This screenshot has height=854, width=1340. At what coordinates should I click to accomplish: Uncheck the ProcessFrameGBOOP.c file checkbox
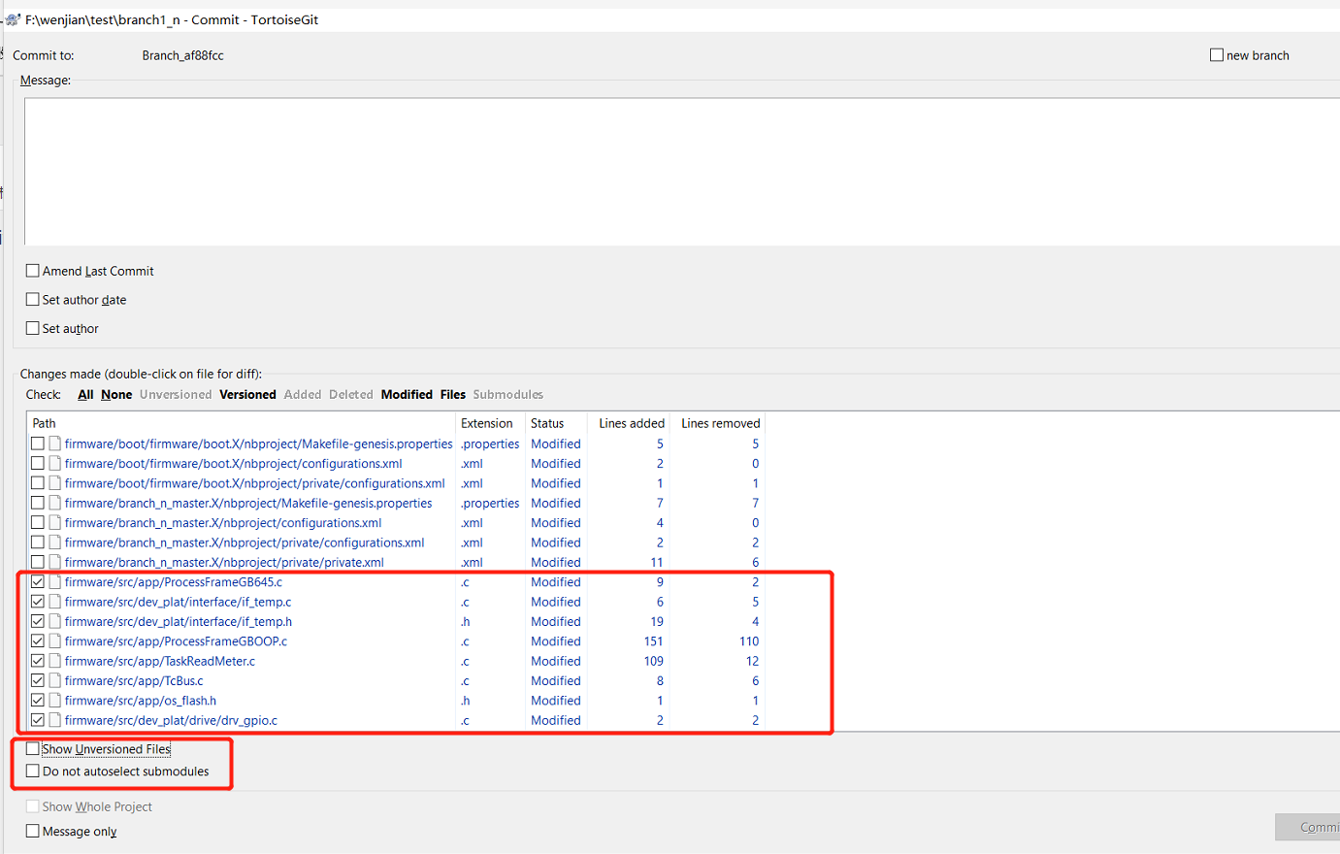pyautogui.click(x=36, y=640)
